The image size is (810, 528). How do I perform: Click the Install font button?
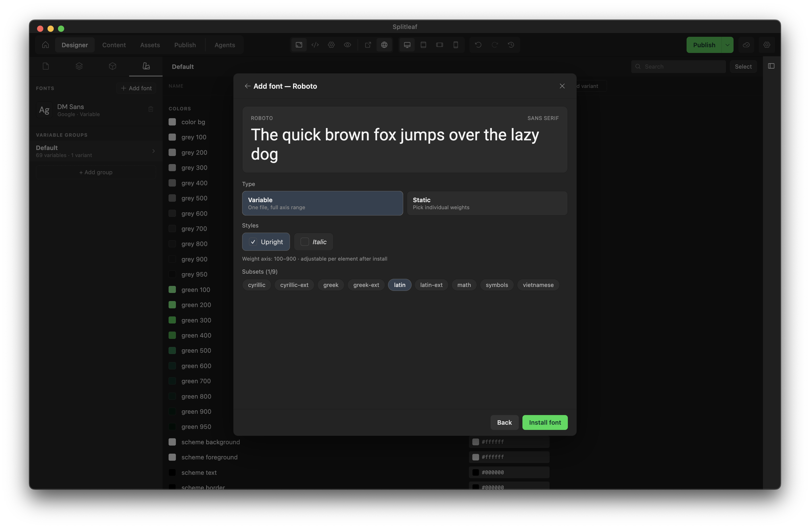[x=545, y=423]
